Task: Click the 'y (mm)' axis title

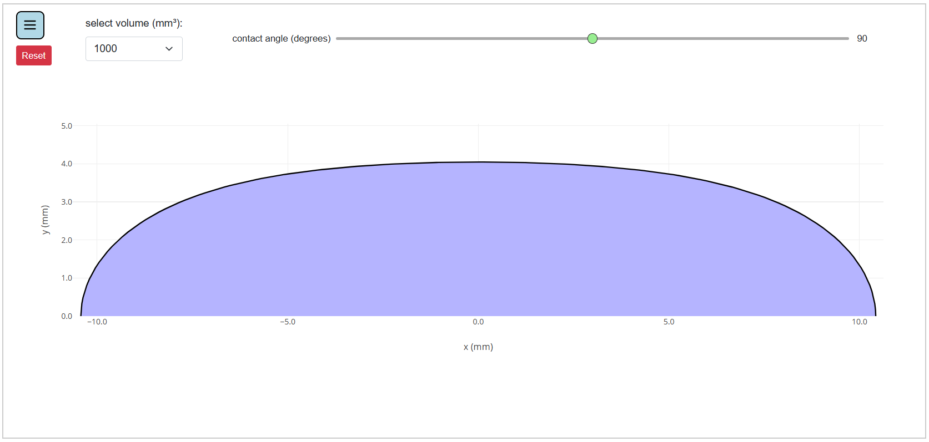Action: pos(45,220)
